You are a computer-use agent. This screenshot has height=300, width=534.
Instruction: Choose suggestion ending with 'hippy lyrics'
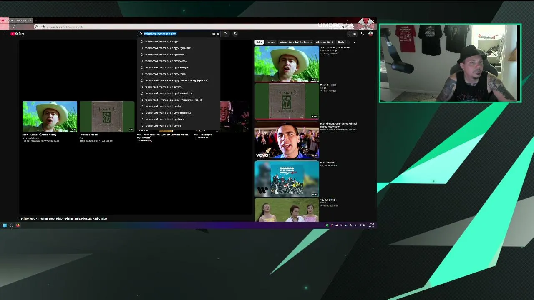(178, 119)
